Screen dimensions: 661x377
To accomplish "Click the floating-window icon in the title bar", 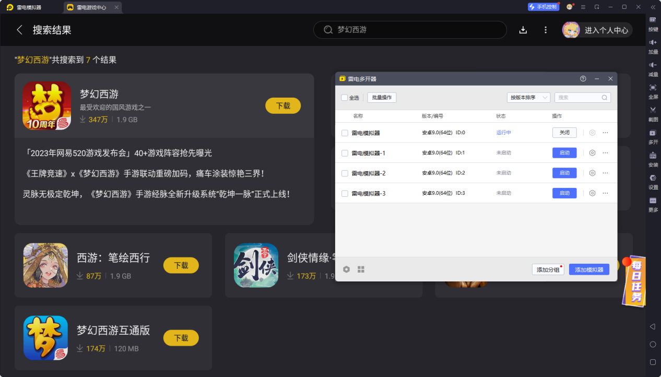I will click(597, 7).
